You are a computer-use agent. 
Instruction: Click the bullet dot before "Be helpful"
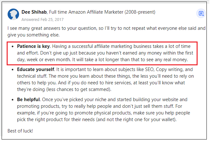(x=12, y=99)
